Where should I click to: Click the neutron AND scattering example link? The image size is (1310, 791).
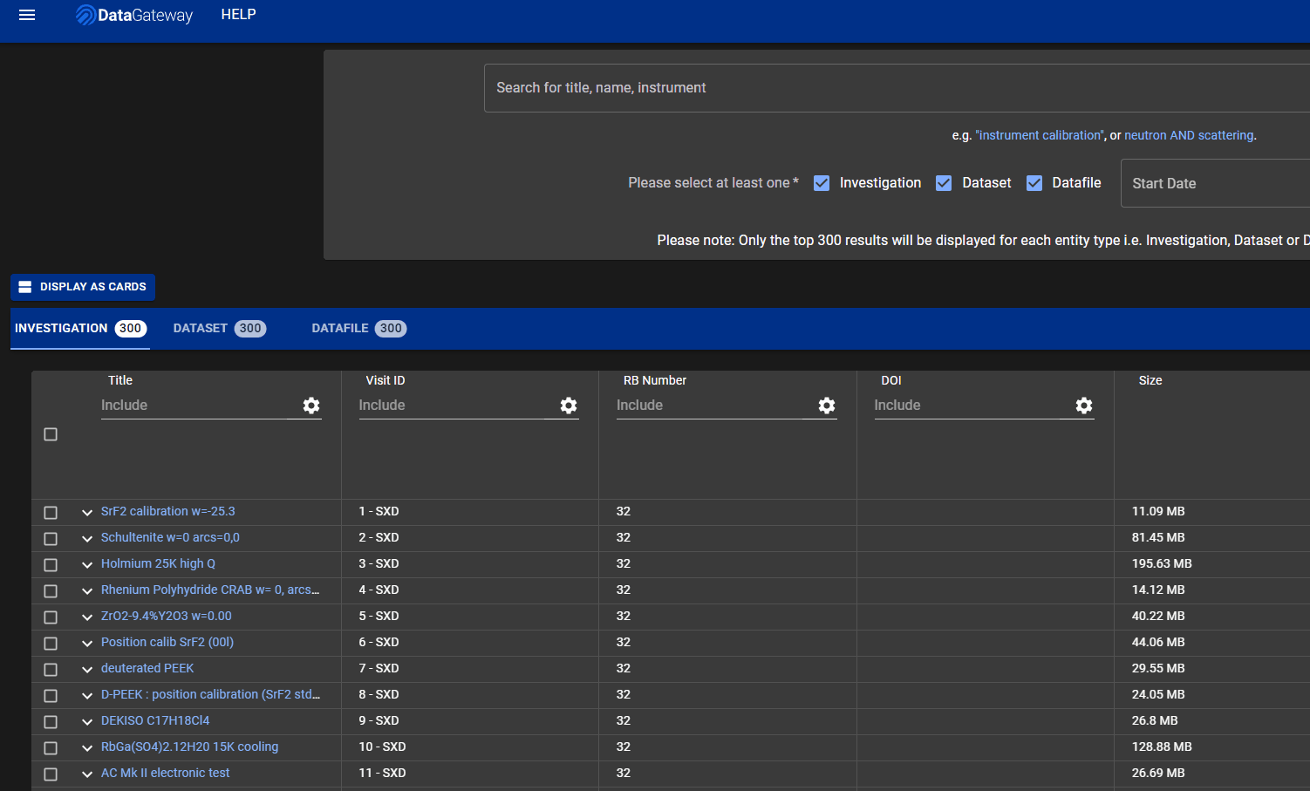tap(1189, 135)
